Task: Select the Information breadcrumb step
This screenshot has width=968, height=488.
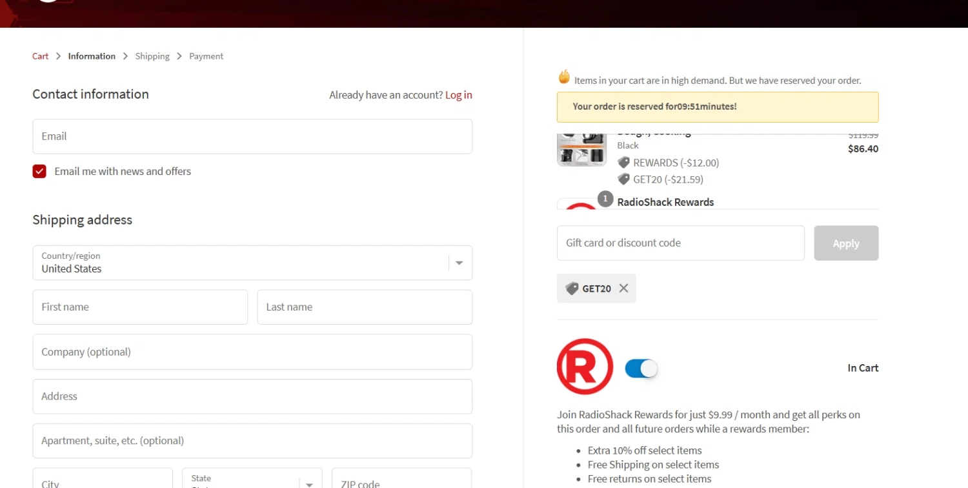Action: click(x=92, y=56)
